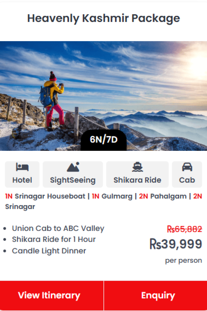Select the Candle Light Dinner item
This screenshot has height=311, width=207.
(49, 251)
